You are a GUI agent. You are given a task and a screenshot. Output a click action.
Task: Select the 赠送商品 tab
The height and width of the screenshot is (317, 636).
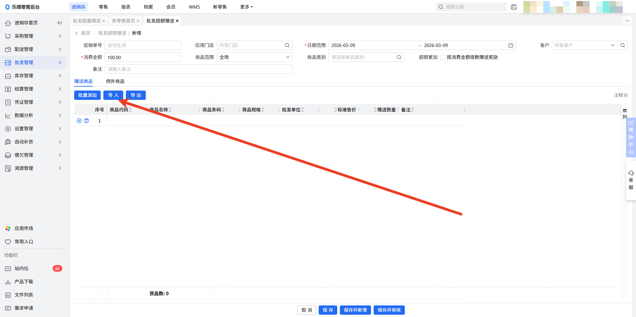click(83, 81)
